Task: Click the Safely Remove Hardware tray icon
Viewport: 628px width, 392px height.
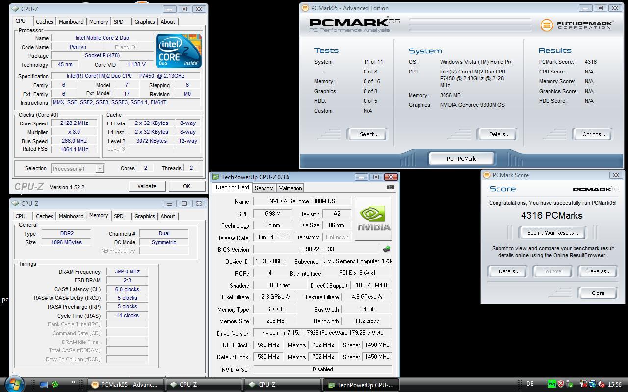Action: [x=570, y=384]
